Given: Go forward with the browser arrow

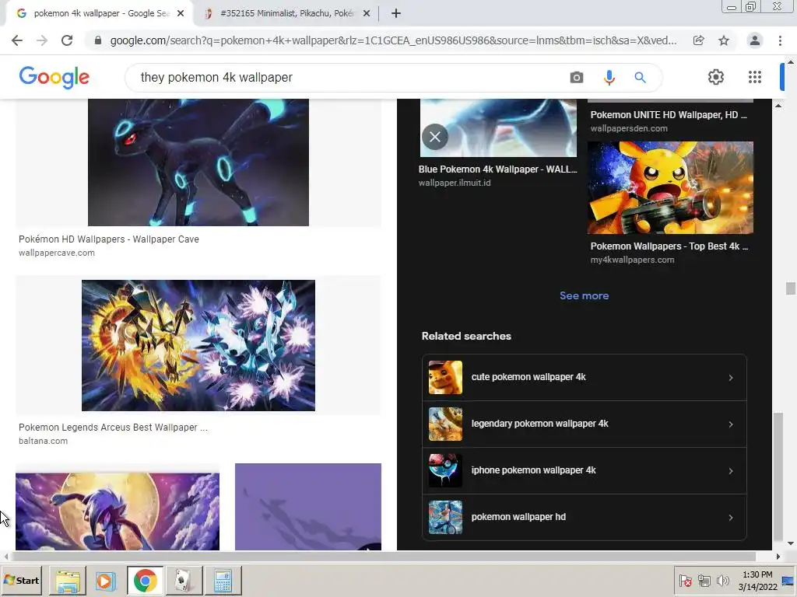Looking at the screenshot, I should click(x=42, y=40).
